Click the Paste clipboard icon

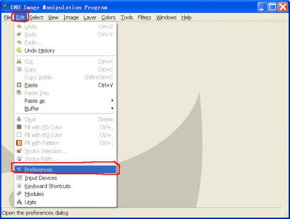19,85
